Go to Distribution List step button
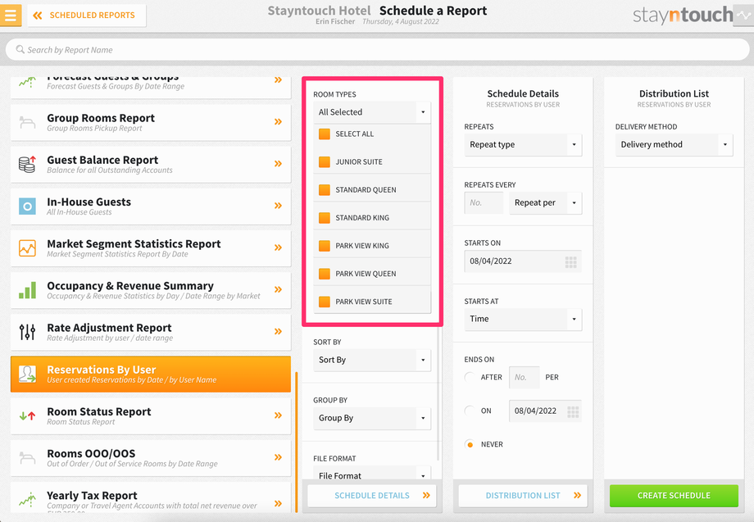The image size is (754, 522). coord(523,496)
